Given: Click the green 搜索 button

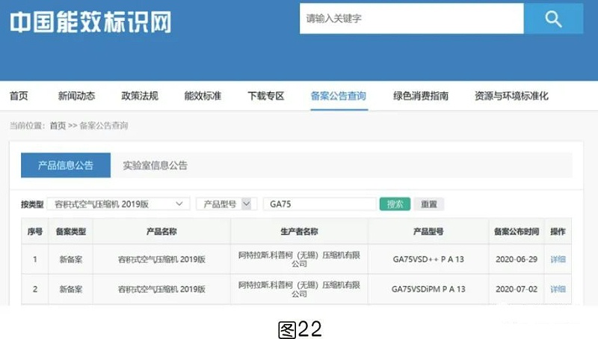Looking at the screenshot, I should 395,204.
